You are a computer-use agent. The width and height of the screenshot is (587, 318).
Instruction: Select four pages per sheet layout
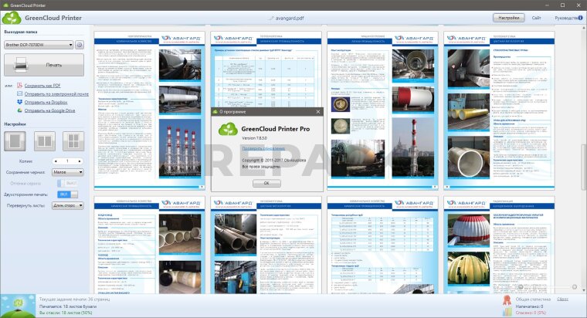[x=73, y=140]
